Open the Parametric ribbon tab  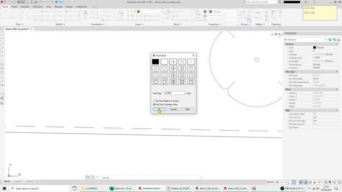[37, 7]
